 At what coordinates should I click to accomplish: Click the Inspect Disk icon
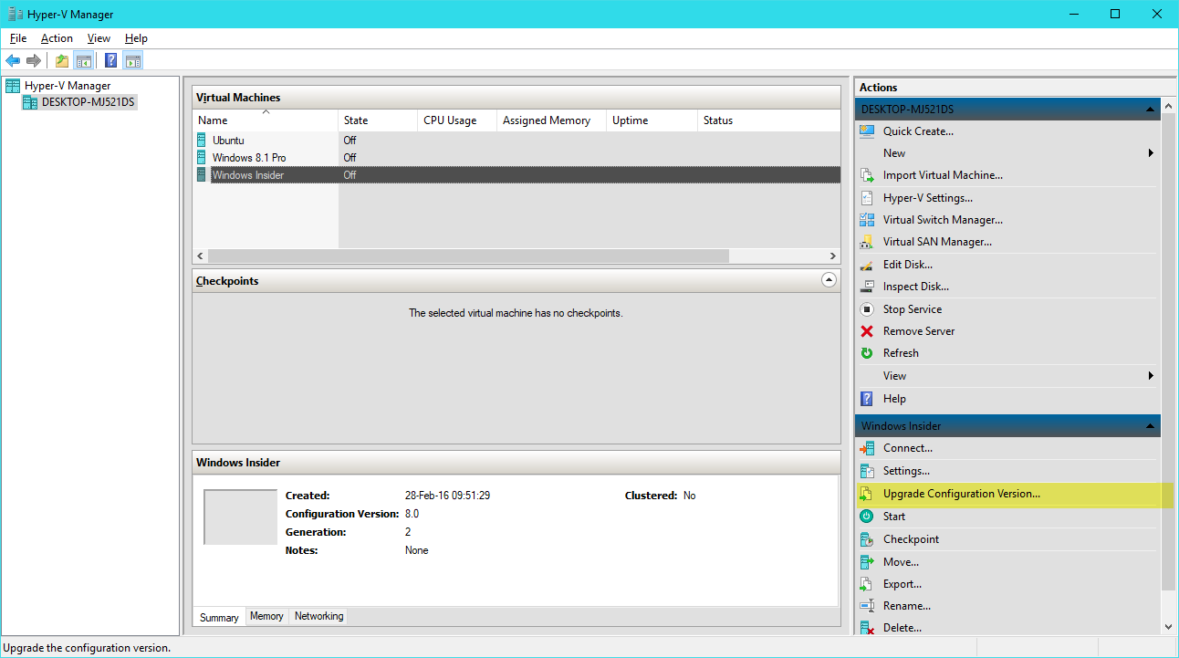point(867,287)
